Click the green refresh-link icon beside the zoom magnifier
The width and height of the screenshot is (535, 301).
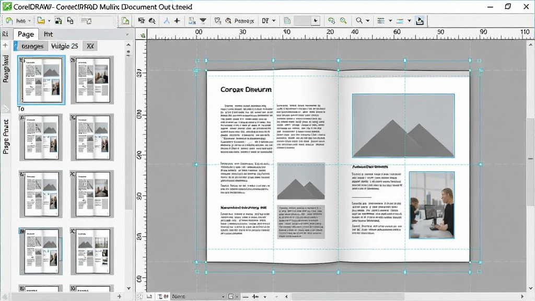pyautogui.click(x=331, y=21)
